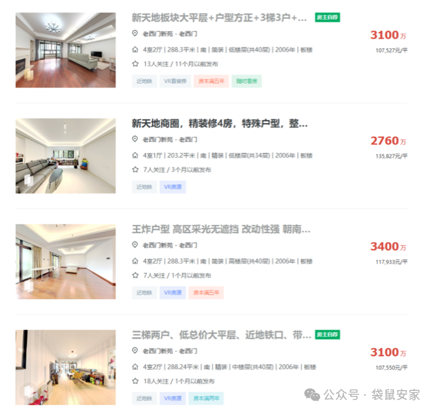This screenshot has width=434, height=412.
Task: Click the star follow icon beside 13人关注
Action: pos(135,64)
